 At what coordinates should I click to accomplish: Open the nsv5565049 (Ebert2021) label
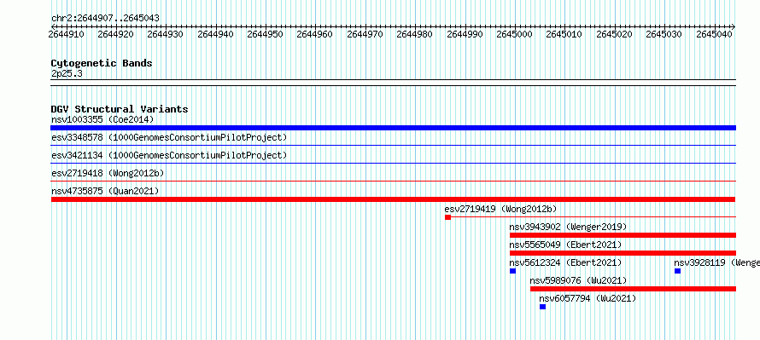565,245
